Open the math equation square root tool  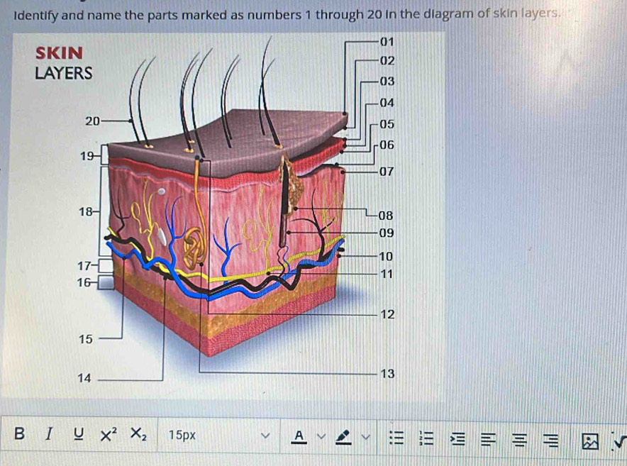[621, 442]
